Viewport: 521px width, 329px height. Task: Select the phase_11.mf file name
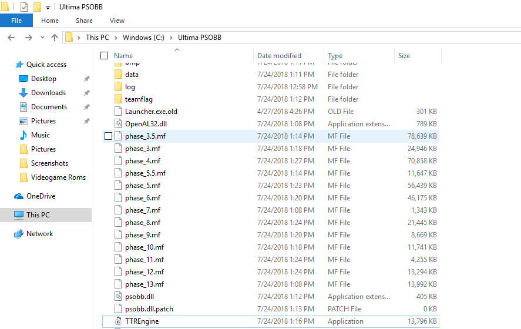[x=144, y=260]
